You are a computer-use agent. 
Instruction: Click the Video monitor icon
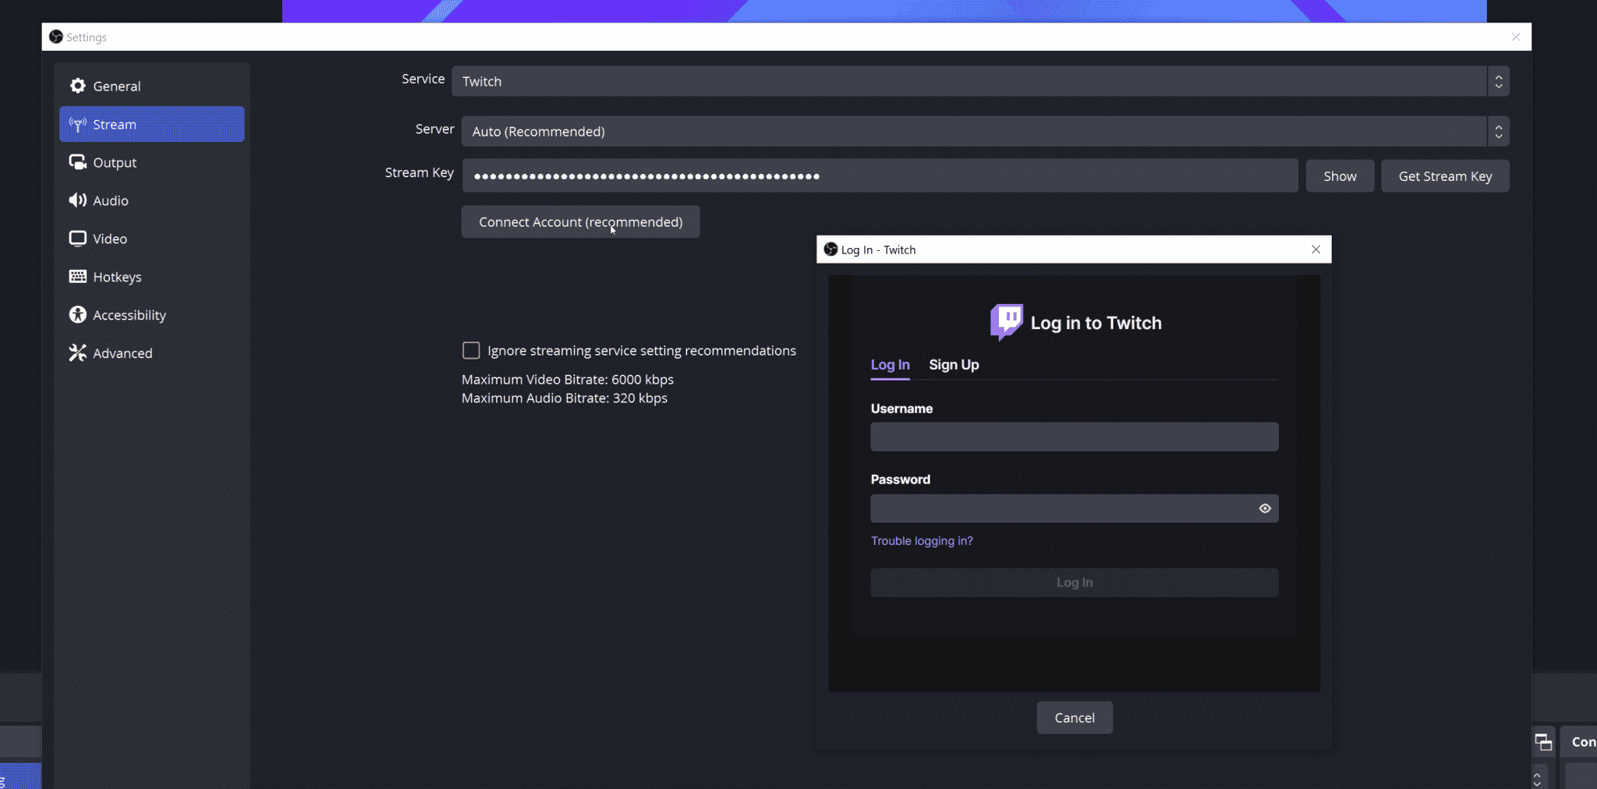point(77,239)
